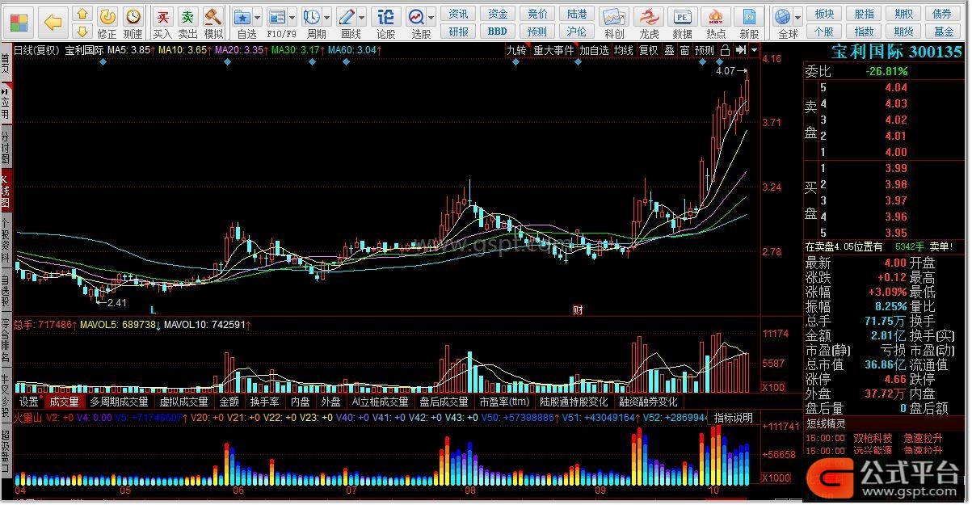Click the 资讯 news button
The height and width of the screenshot is (505, 972).
pos(459,14)
